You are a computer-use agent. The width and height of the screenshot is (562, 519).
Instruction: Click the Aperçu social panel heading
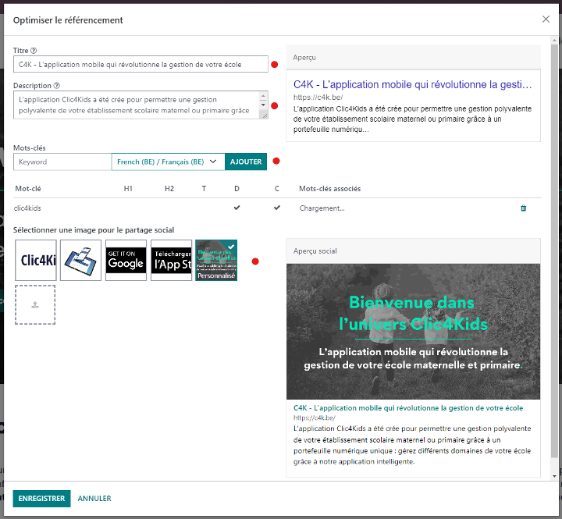[315, 251]
